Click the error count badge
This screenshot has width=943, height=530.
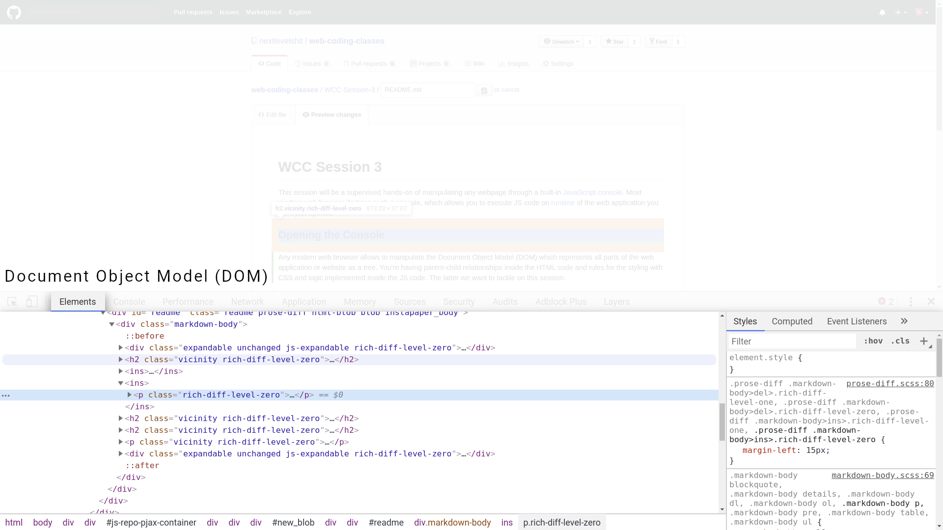(886, 302)
